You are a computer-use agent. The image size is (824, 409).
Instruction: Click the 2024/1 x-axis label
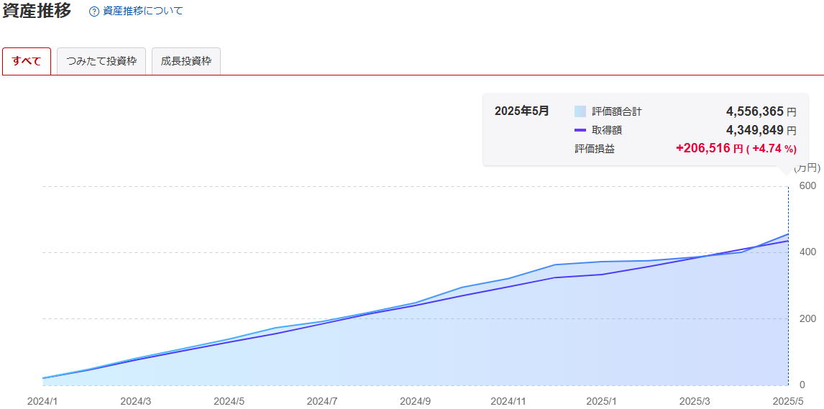[42, 401]
